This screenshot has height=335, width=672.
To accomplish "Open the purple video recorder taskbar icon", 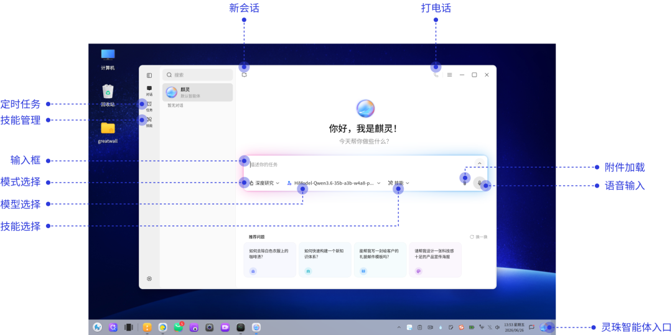I will [225, 328].
